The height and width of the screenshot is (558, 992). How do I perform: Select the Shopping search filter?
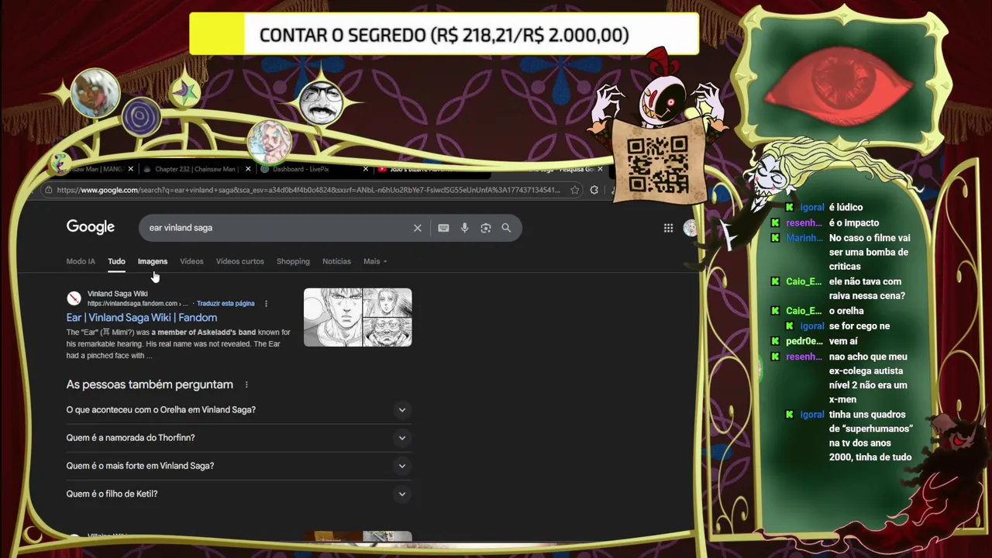click(x=293, y=261)
